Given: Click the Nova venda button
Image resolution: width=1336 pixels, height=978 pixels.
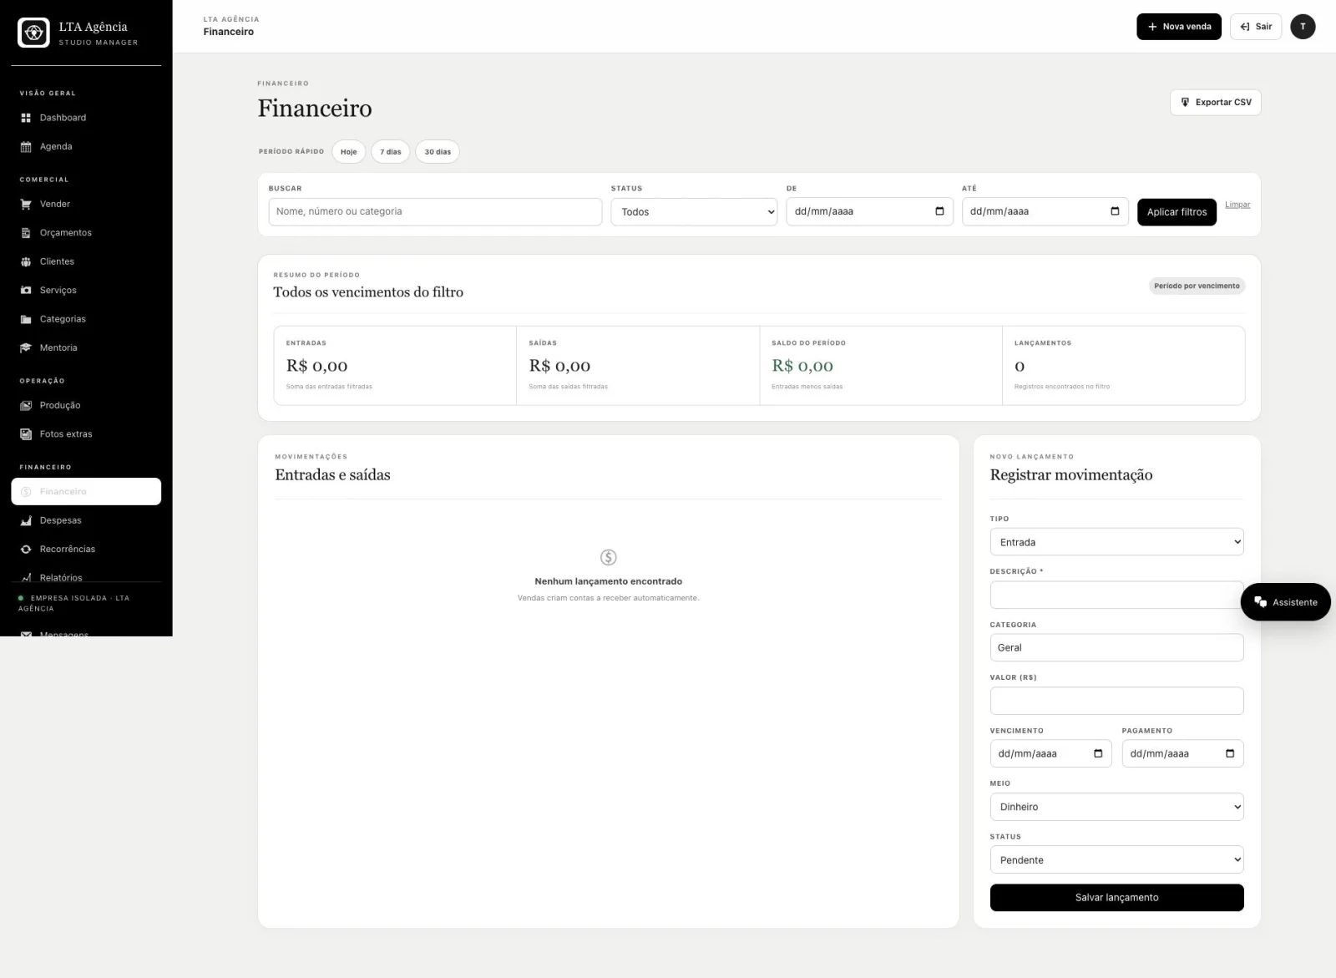Looking at the screenshot, I should click(1179, 27).
